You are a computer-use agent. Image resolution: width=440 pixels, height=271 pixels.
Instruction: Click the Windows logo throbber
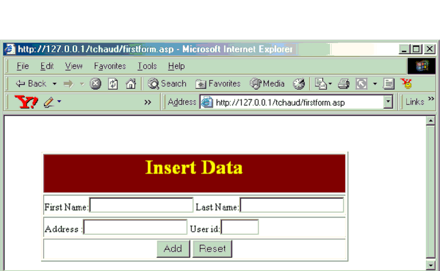tap(422, 66)
